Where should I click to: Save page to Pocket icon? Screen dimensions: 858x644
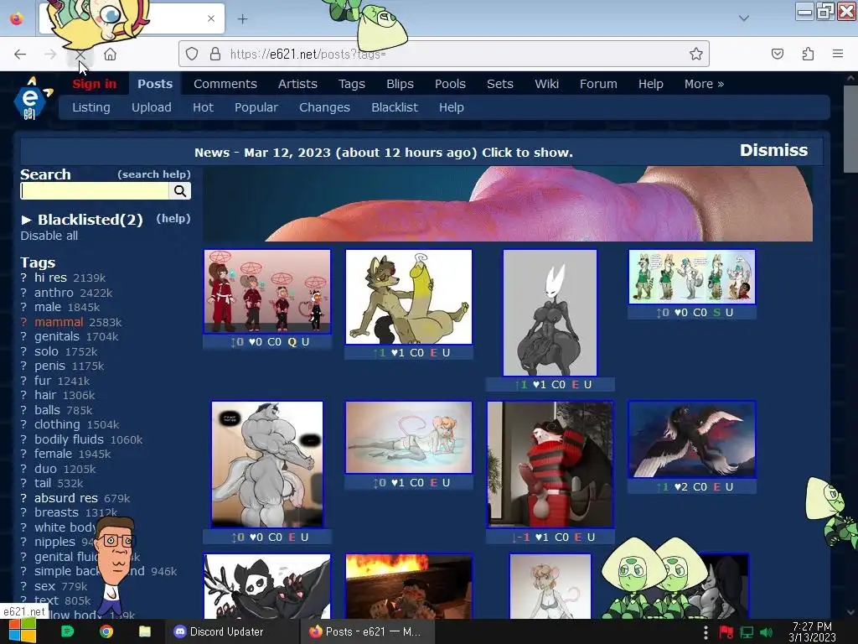(x=778, y=54)
